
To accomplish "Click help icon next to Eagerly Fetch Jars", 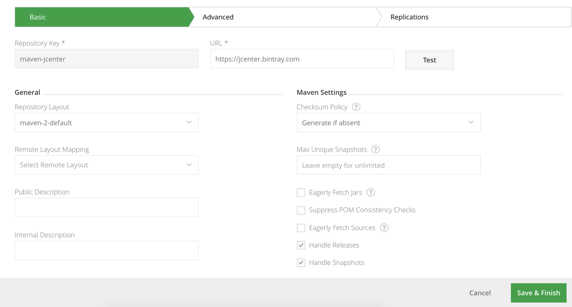I will point(370,192).
